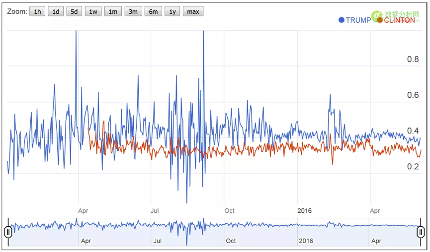
Task: Set zoom range to 1h
Action: tap(37, 11)
